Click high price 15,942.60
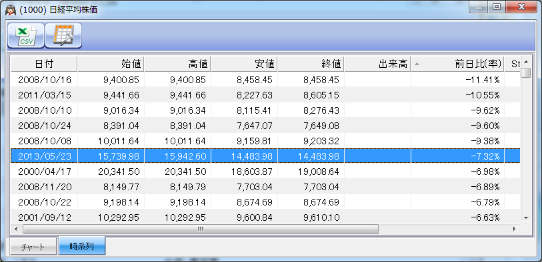This screenshot has width=542, height=262. coord(185,156)
